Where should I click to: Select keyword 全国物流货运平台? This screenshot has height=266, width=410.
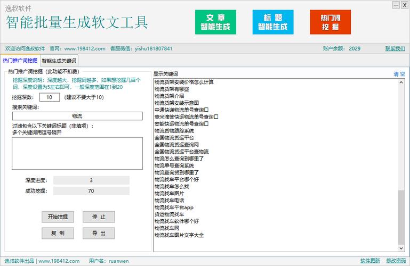[174, 138]
